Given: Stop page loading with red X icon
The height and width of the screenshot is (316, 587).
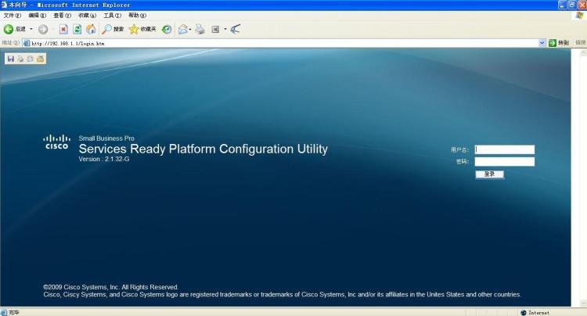Looking at the screenshot, I should tap(63, 29).
